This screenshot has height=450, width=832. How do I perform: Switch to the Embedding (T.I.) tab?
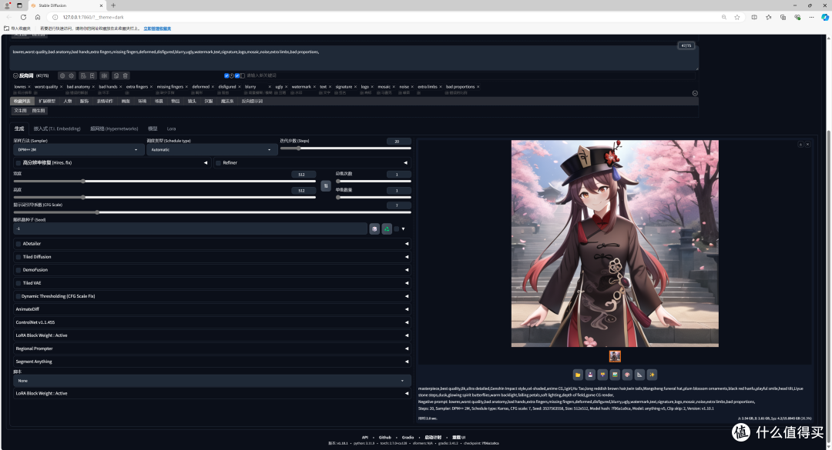[57, 128]
